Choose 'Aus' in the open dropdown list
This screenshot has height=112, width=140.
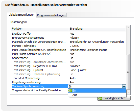pos(97,95)
